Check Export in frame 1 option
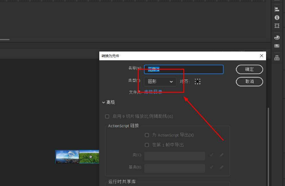285x186 pixels. (147, 145)
